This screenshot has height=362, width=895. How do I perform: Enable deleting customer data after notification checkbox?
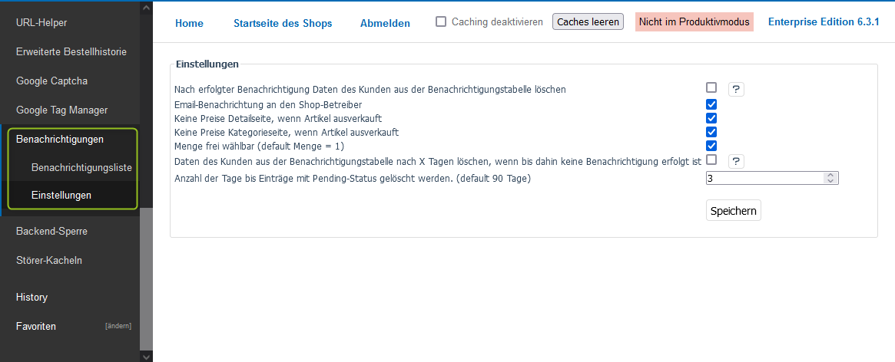(x=711, y=87)
